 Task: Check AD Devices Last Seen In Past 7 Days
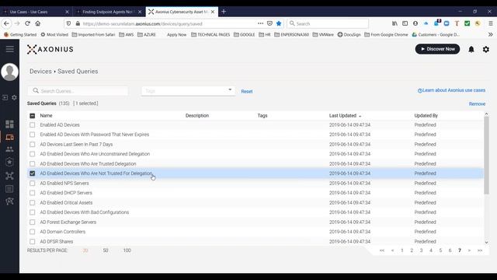[33, 145]
